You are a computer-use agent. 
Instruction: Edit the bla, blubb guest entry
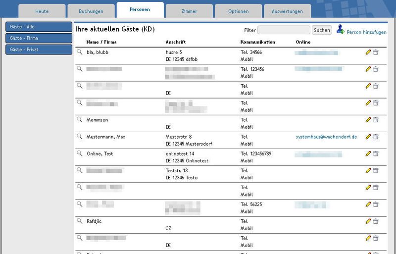click(x=368, y=52)
